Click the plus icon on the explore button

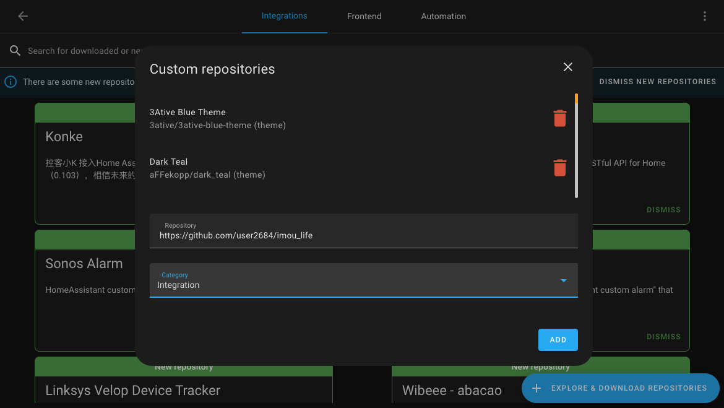(x=536, y=388)
